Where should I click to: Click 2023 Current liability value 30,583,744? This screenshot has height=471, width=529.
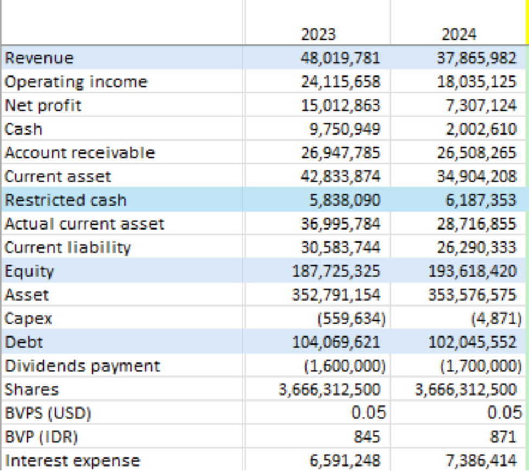(x=317, y=247)
